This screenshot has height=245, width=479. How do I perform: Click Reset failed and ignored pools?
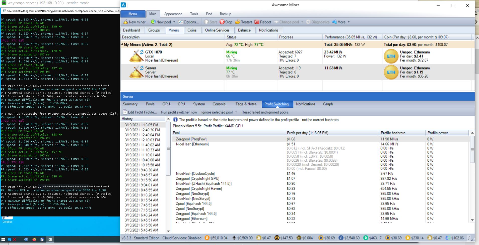265,112
